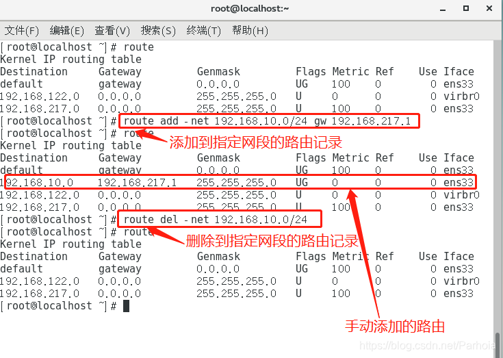The image size is (503, 358).
Task: Click the last 'Gateway' column header
Action: pos(120,257)
